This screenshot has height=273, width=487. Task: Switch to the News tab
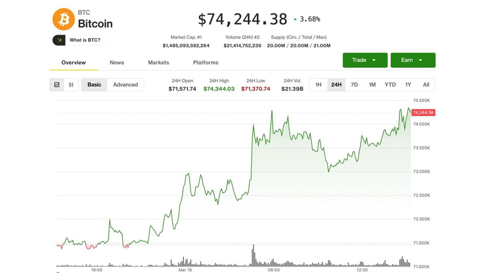117,63
